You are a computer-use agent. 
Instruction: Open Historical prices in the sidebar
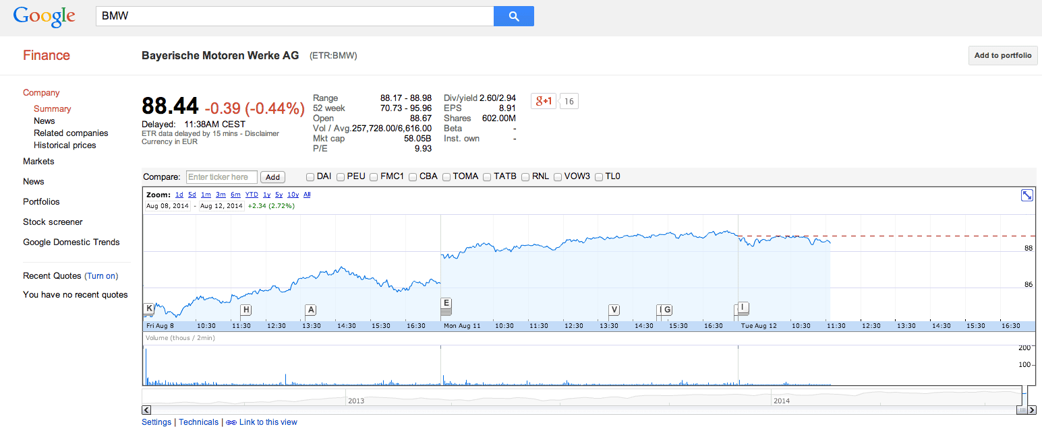tap(65, 145)
